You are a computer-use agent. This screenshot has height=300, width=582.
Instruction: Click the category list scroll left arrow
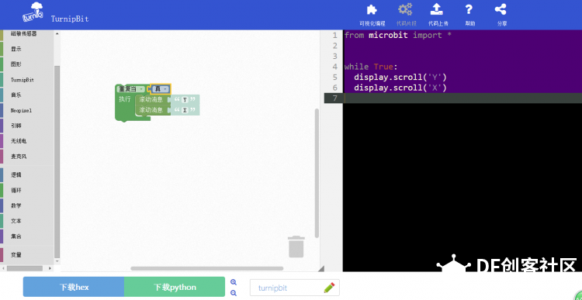click(3, 268)
